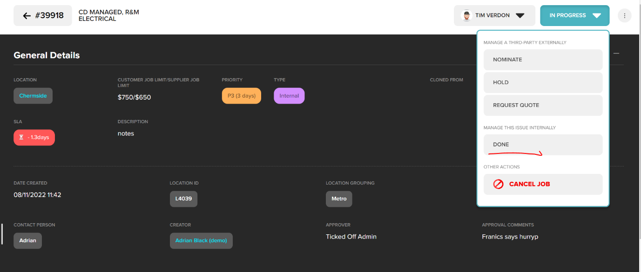Click the CD Managed, R&M Electrical title
The width and height of the screenshot is (641, 272).
109,16
